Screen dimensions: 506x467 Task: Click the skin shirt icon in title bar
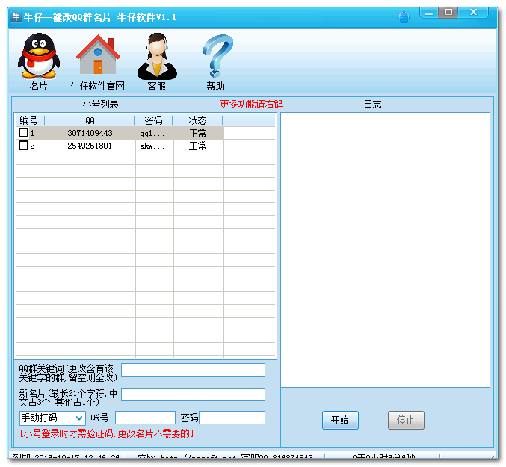tap(404, 17)
